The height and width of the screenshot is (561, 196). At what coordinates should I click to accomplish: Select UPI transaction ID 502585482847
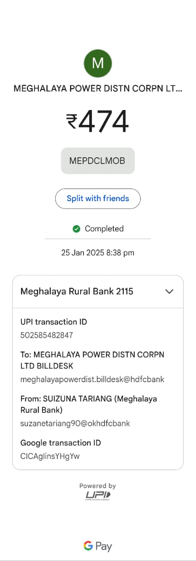(x=47, y=335)
